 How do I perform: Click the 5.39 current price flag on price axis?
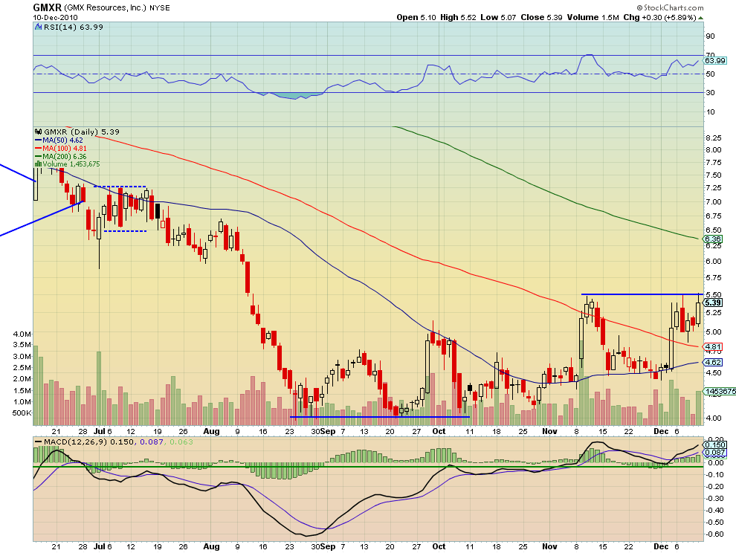point(714,303)
